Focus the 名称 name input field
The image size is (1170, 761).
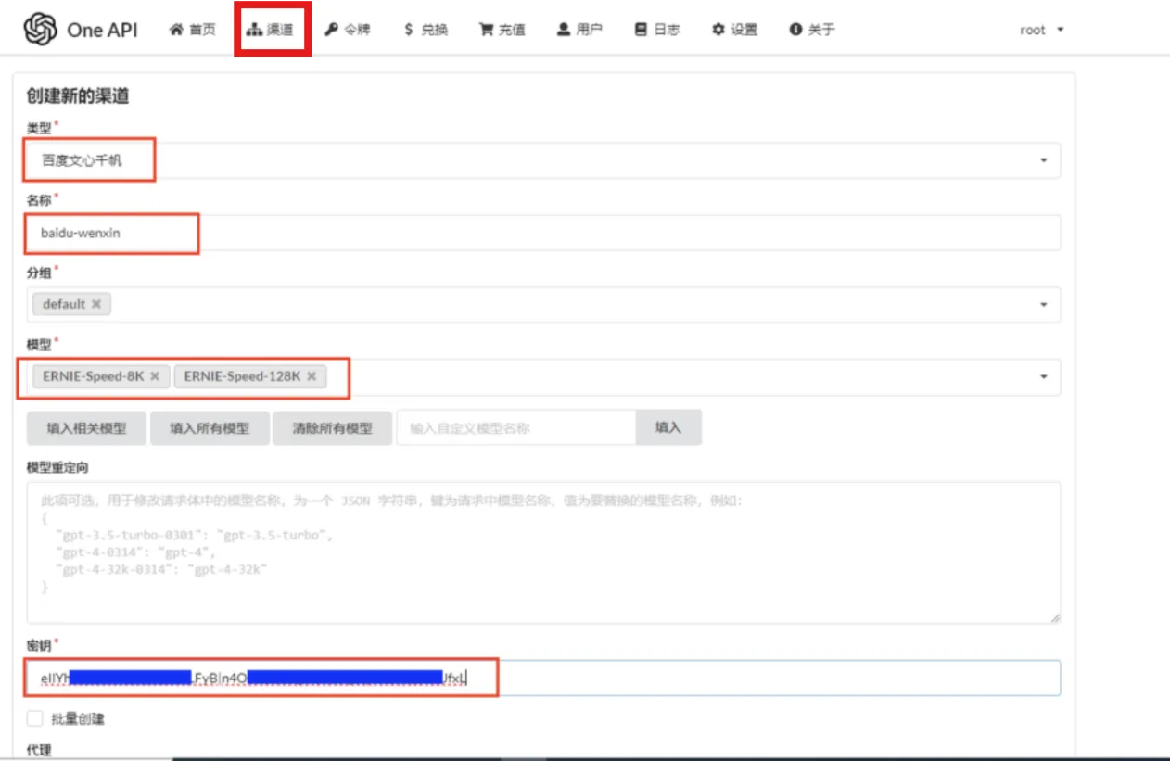(556, 234)
